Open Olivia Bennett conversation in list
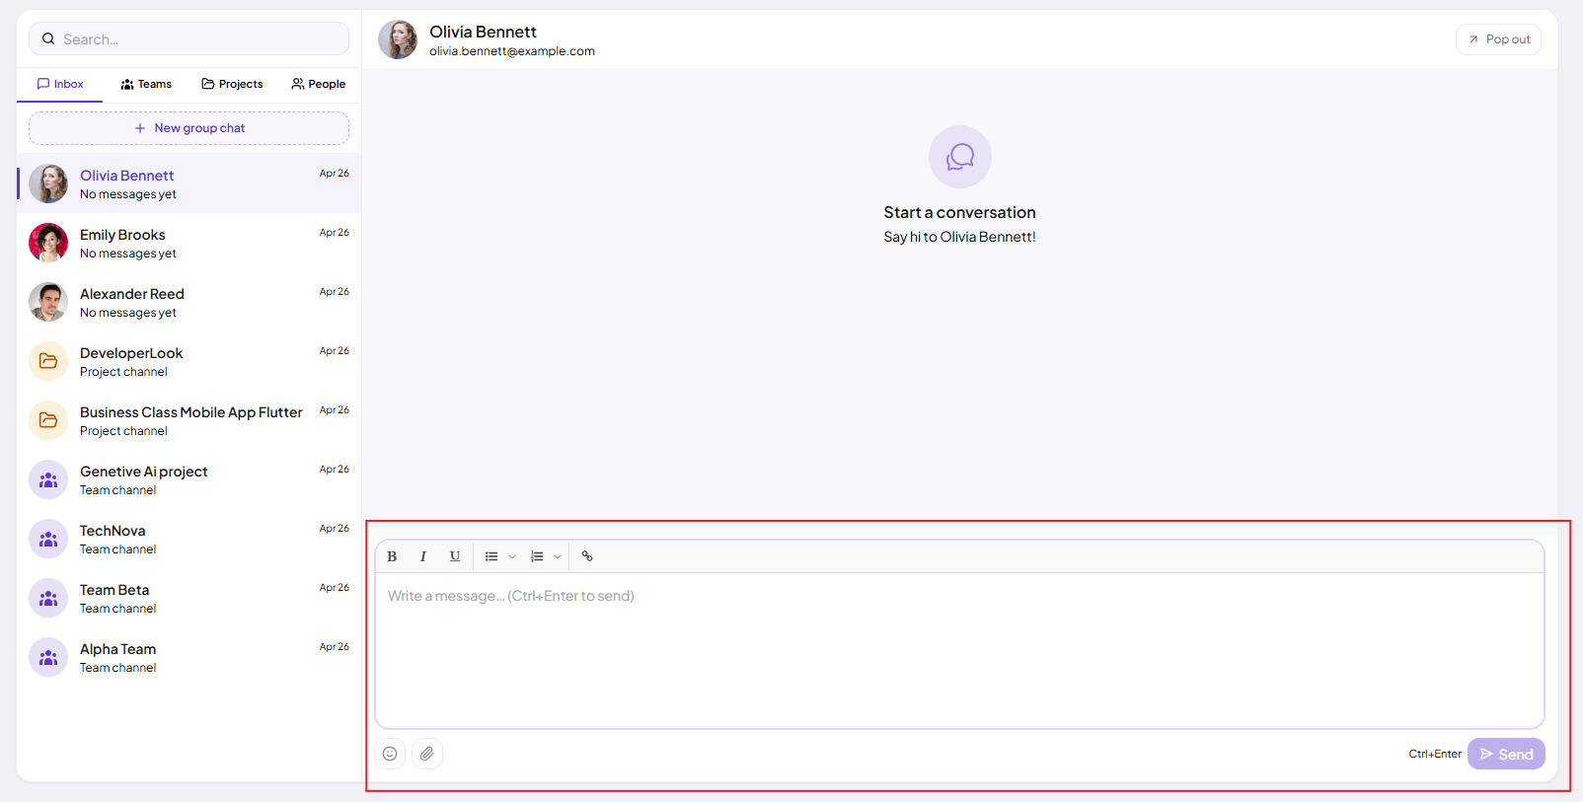The height and width of the screenshot is (802, 1583). (188, 183)
